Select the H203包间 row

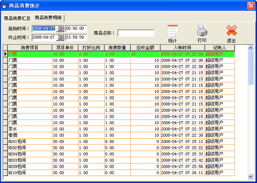121,160
